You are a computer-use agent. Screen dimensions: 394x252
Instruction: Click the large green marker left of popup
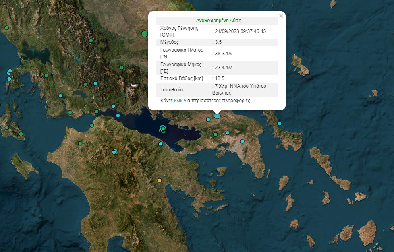145,34
